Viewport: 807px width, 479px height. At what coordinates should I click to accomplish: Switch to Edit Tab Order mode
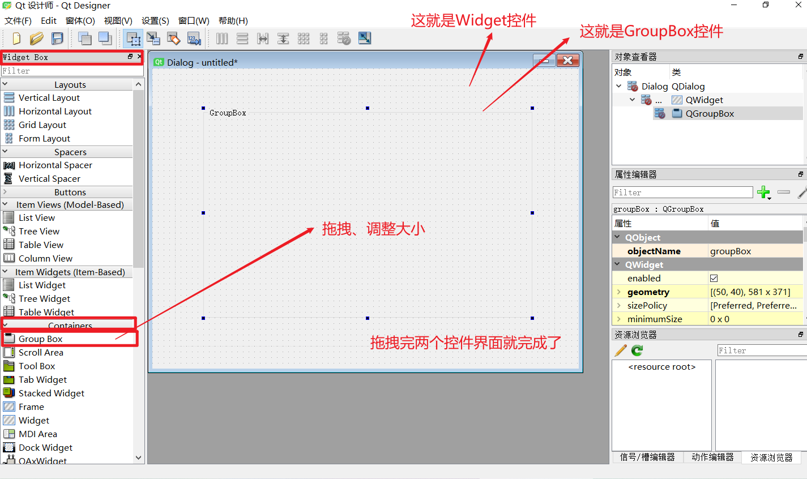(194, 39)
